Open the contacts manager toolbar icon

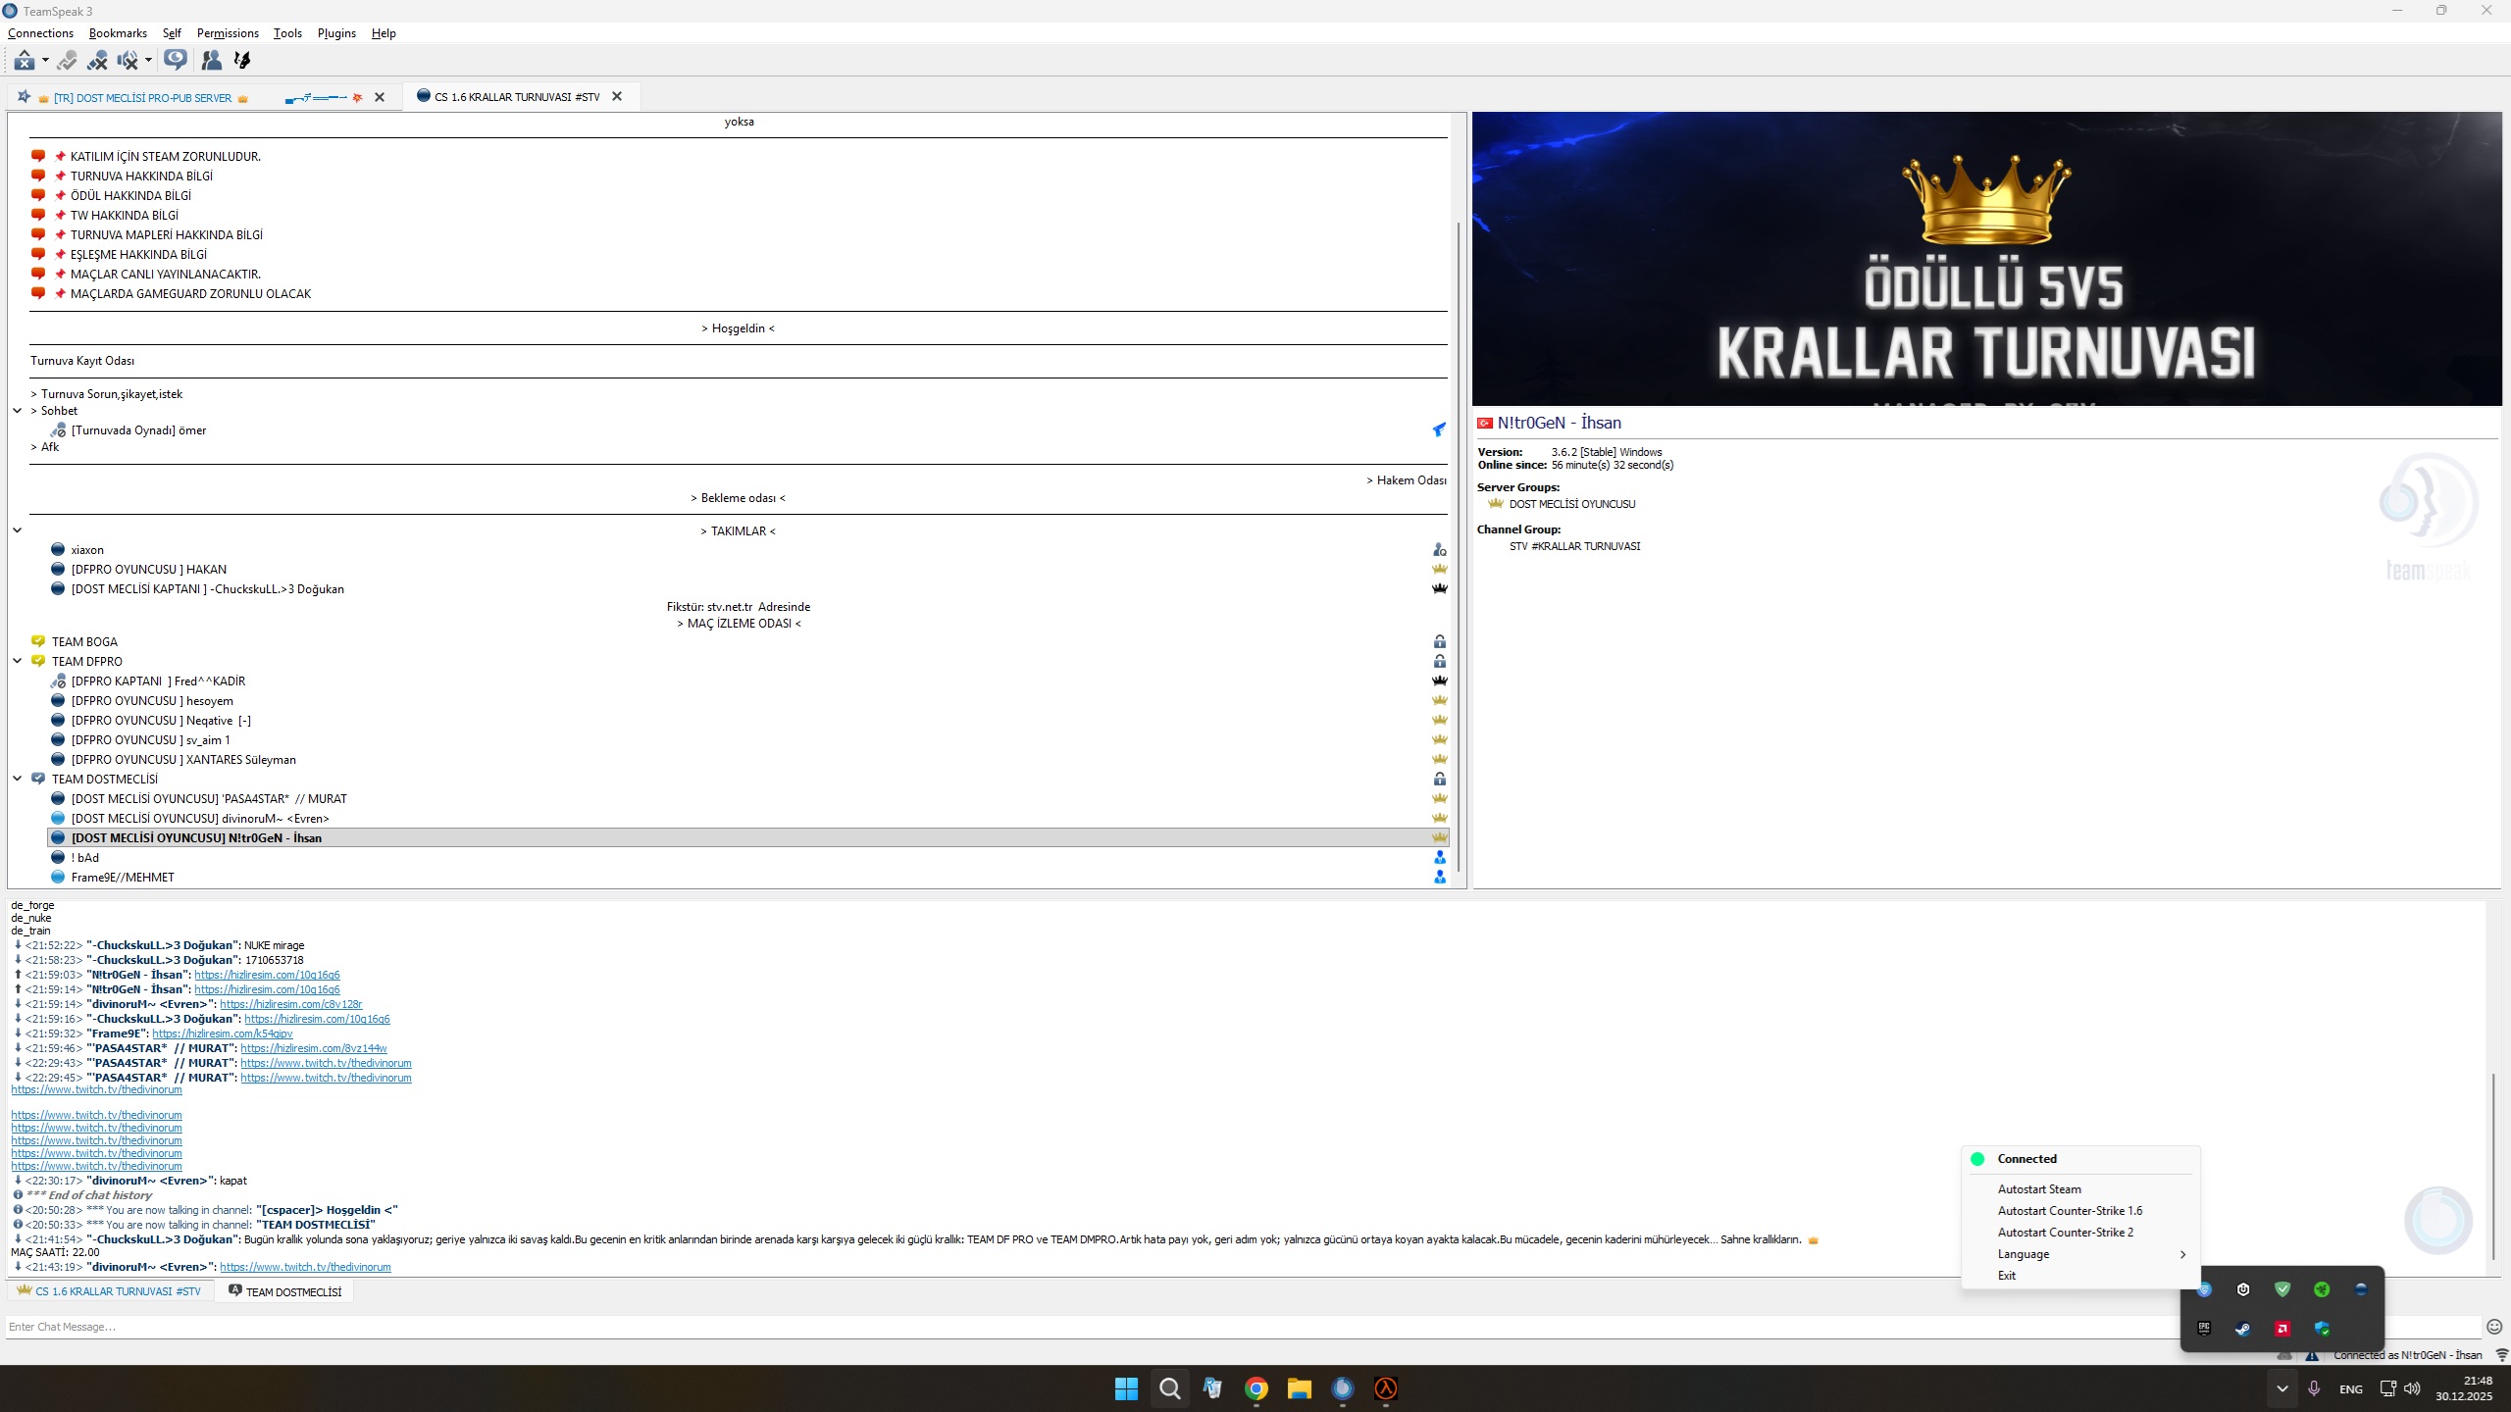pos(211,61)
